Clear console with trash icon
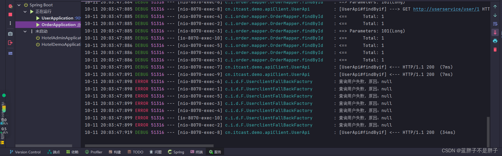 [495, 50]
